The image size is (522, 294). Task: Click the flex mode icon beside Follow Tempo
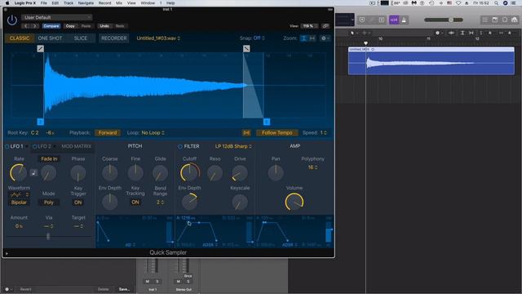point(246,132)
